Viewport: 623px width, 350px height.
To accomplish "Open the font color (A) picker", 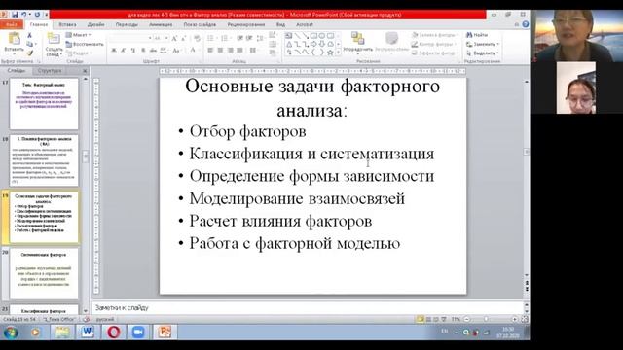I will [x=194, y=51].
